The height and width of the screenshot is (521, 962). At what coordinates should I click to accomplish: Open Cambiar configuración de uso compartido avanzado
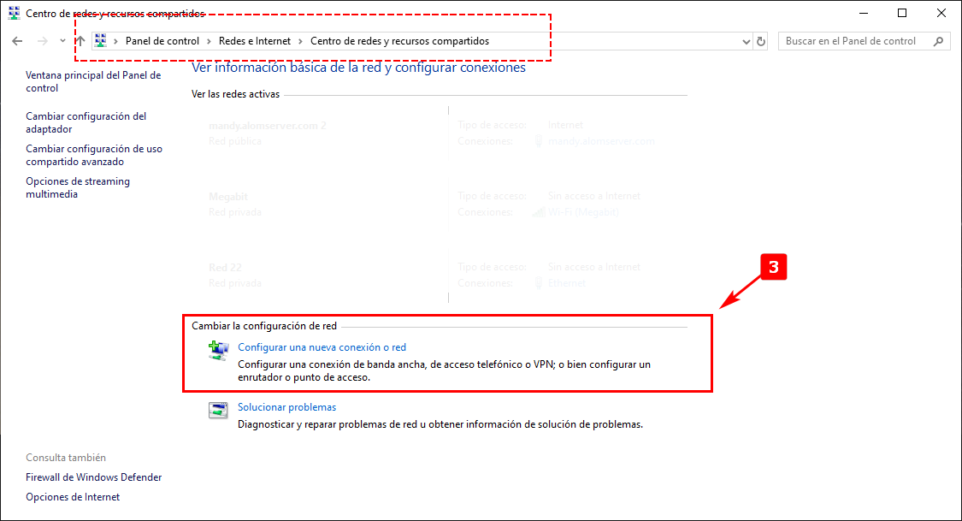coord(93,155)
